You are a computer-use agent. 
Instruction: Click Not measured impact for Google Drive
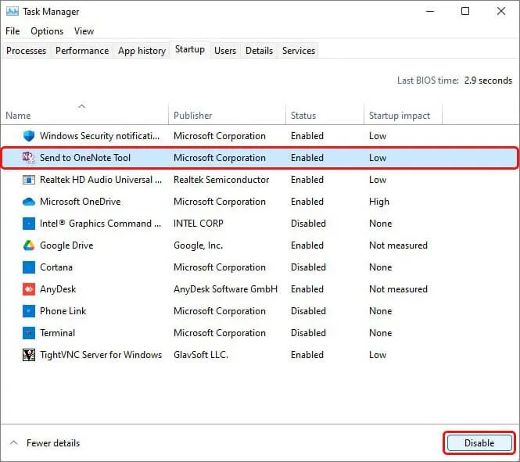pos(398,245)
